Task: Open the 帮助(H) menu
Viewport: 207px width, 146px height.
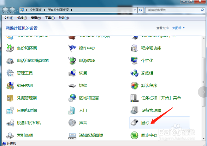Action: click(x=64, y=18)
